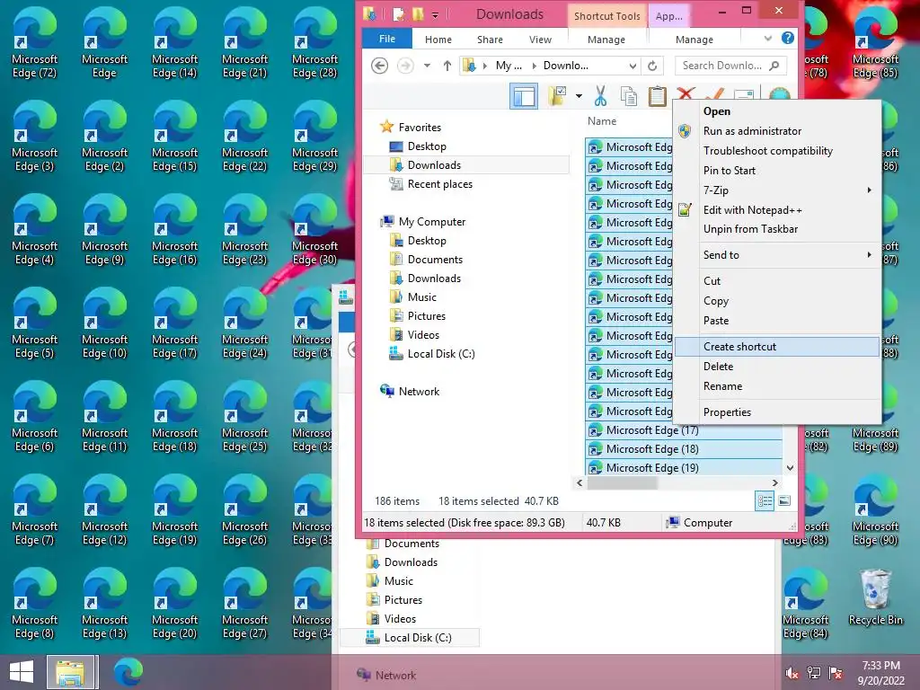The height and width of the screenshot is (690, 920).
Task: Select Microsoft Edge (18) in file list
Action: pyautogui.click(x=684, y=449)
